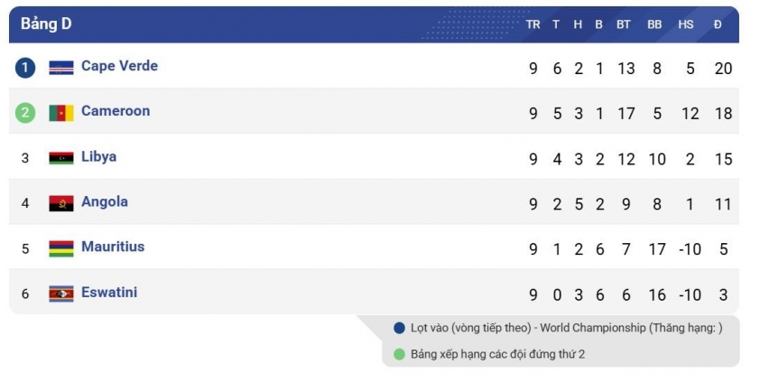Click the Mauritius flag icon
760x383 pixels.
61,248
